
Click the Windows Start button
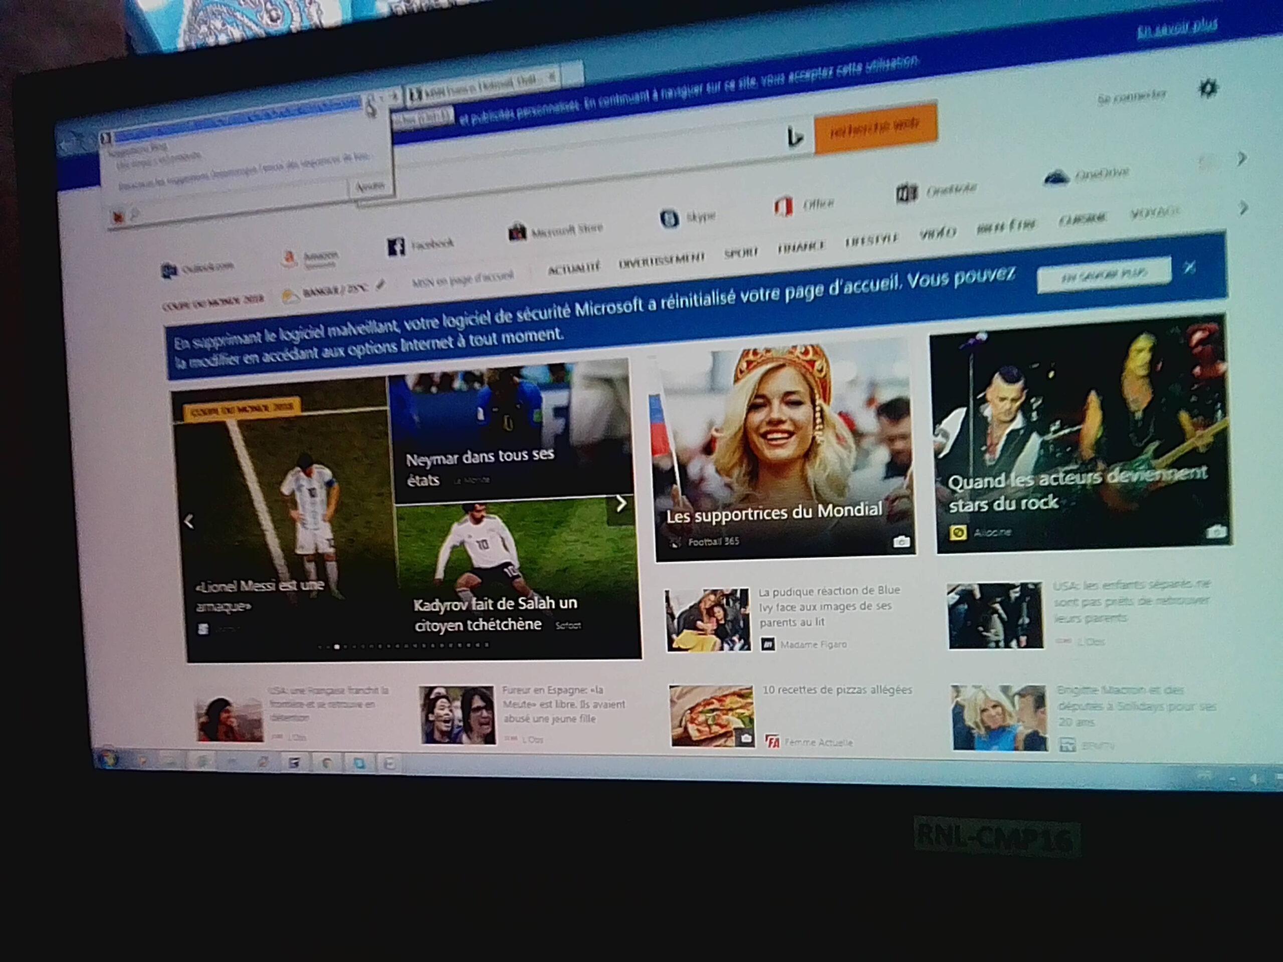[x=108, y=759]
